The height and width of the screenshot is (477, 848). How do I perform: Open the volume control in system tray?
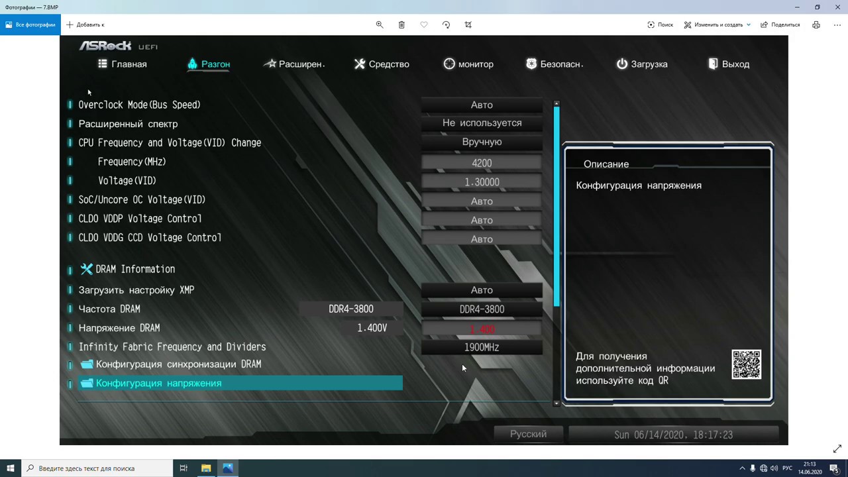click(x=774, y=468)
